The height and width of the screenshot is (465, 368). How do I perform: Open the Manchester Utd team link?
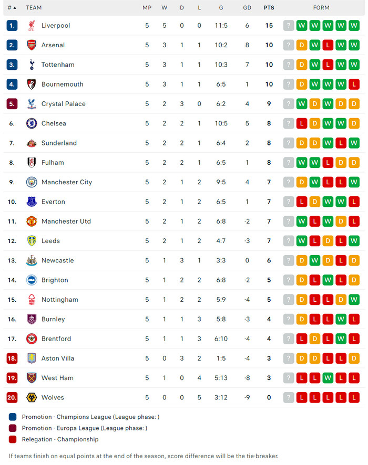coord(66,221)
